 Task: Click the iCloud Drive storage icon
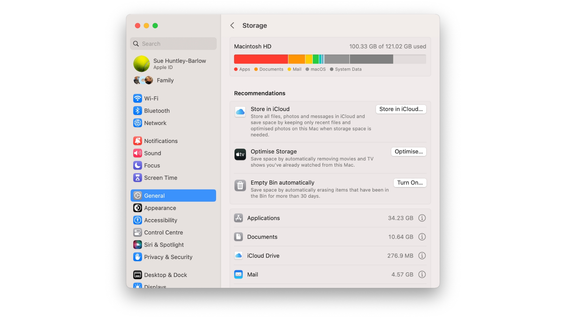pos(238,256)
